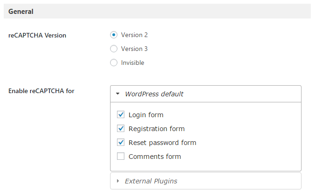Expand the External Plugins arrow icon

tap(118, 181)
